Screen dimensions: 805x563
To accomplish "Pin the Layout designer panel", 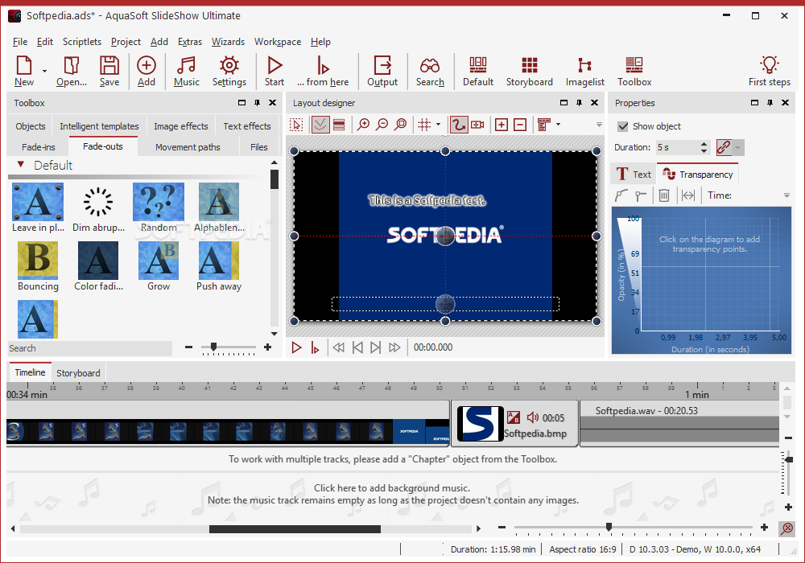I will [x=579, y=103].
